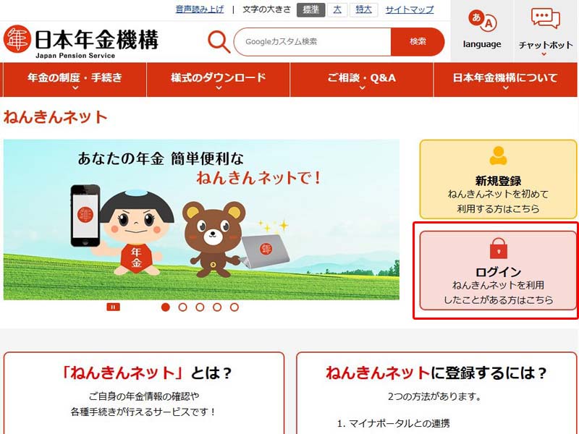579x434 pixels.
Task: Open the チャットボット speech bubble icon
Action: (x=546, y=19)
